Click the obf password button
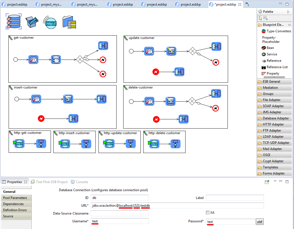The image size is (294, 229). 260,222
